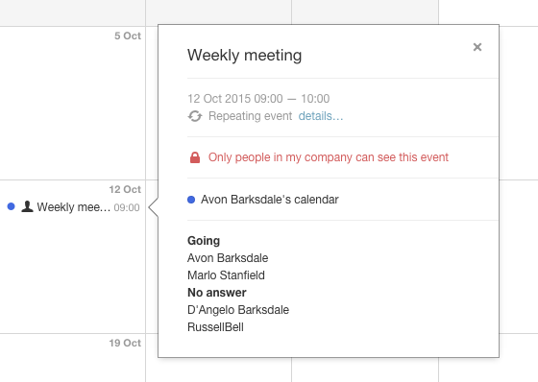Click the repeating event arrows icon
Image resolution: width=538 pixels, height=382 pixels.
(195, 116)
